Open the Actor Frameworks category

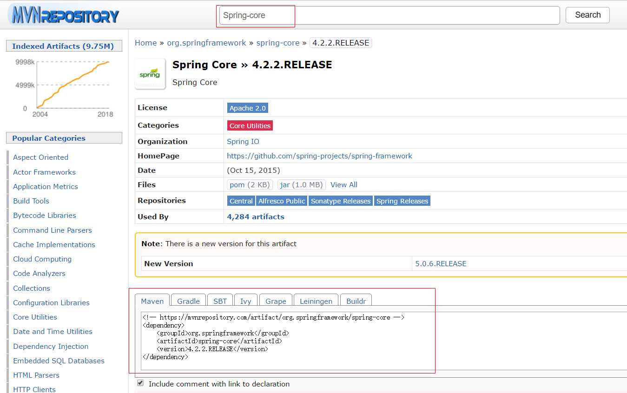click(x=44, y=172)
